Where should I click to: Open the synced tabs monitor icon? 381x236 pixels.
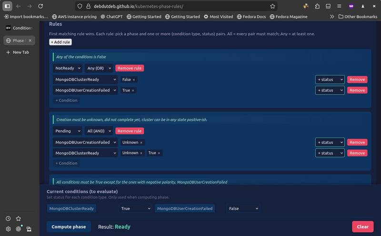(x=328, y=6)
